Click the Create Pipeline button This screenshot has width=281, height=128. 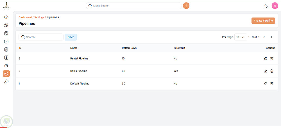click(x=263, y=20)
